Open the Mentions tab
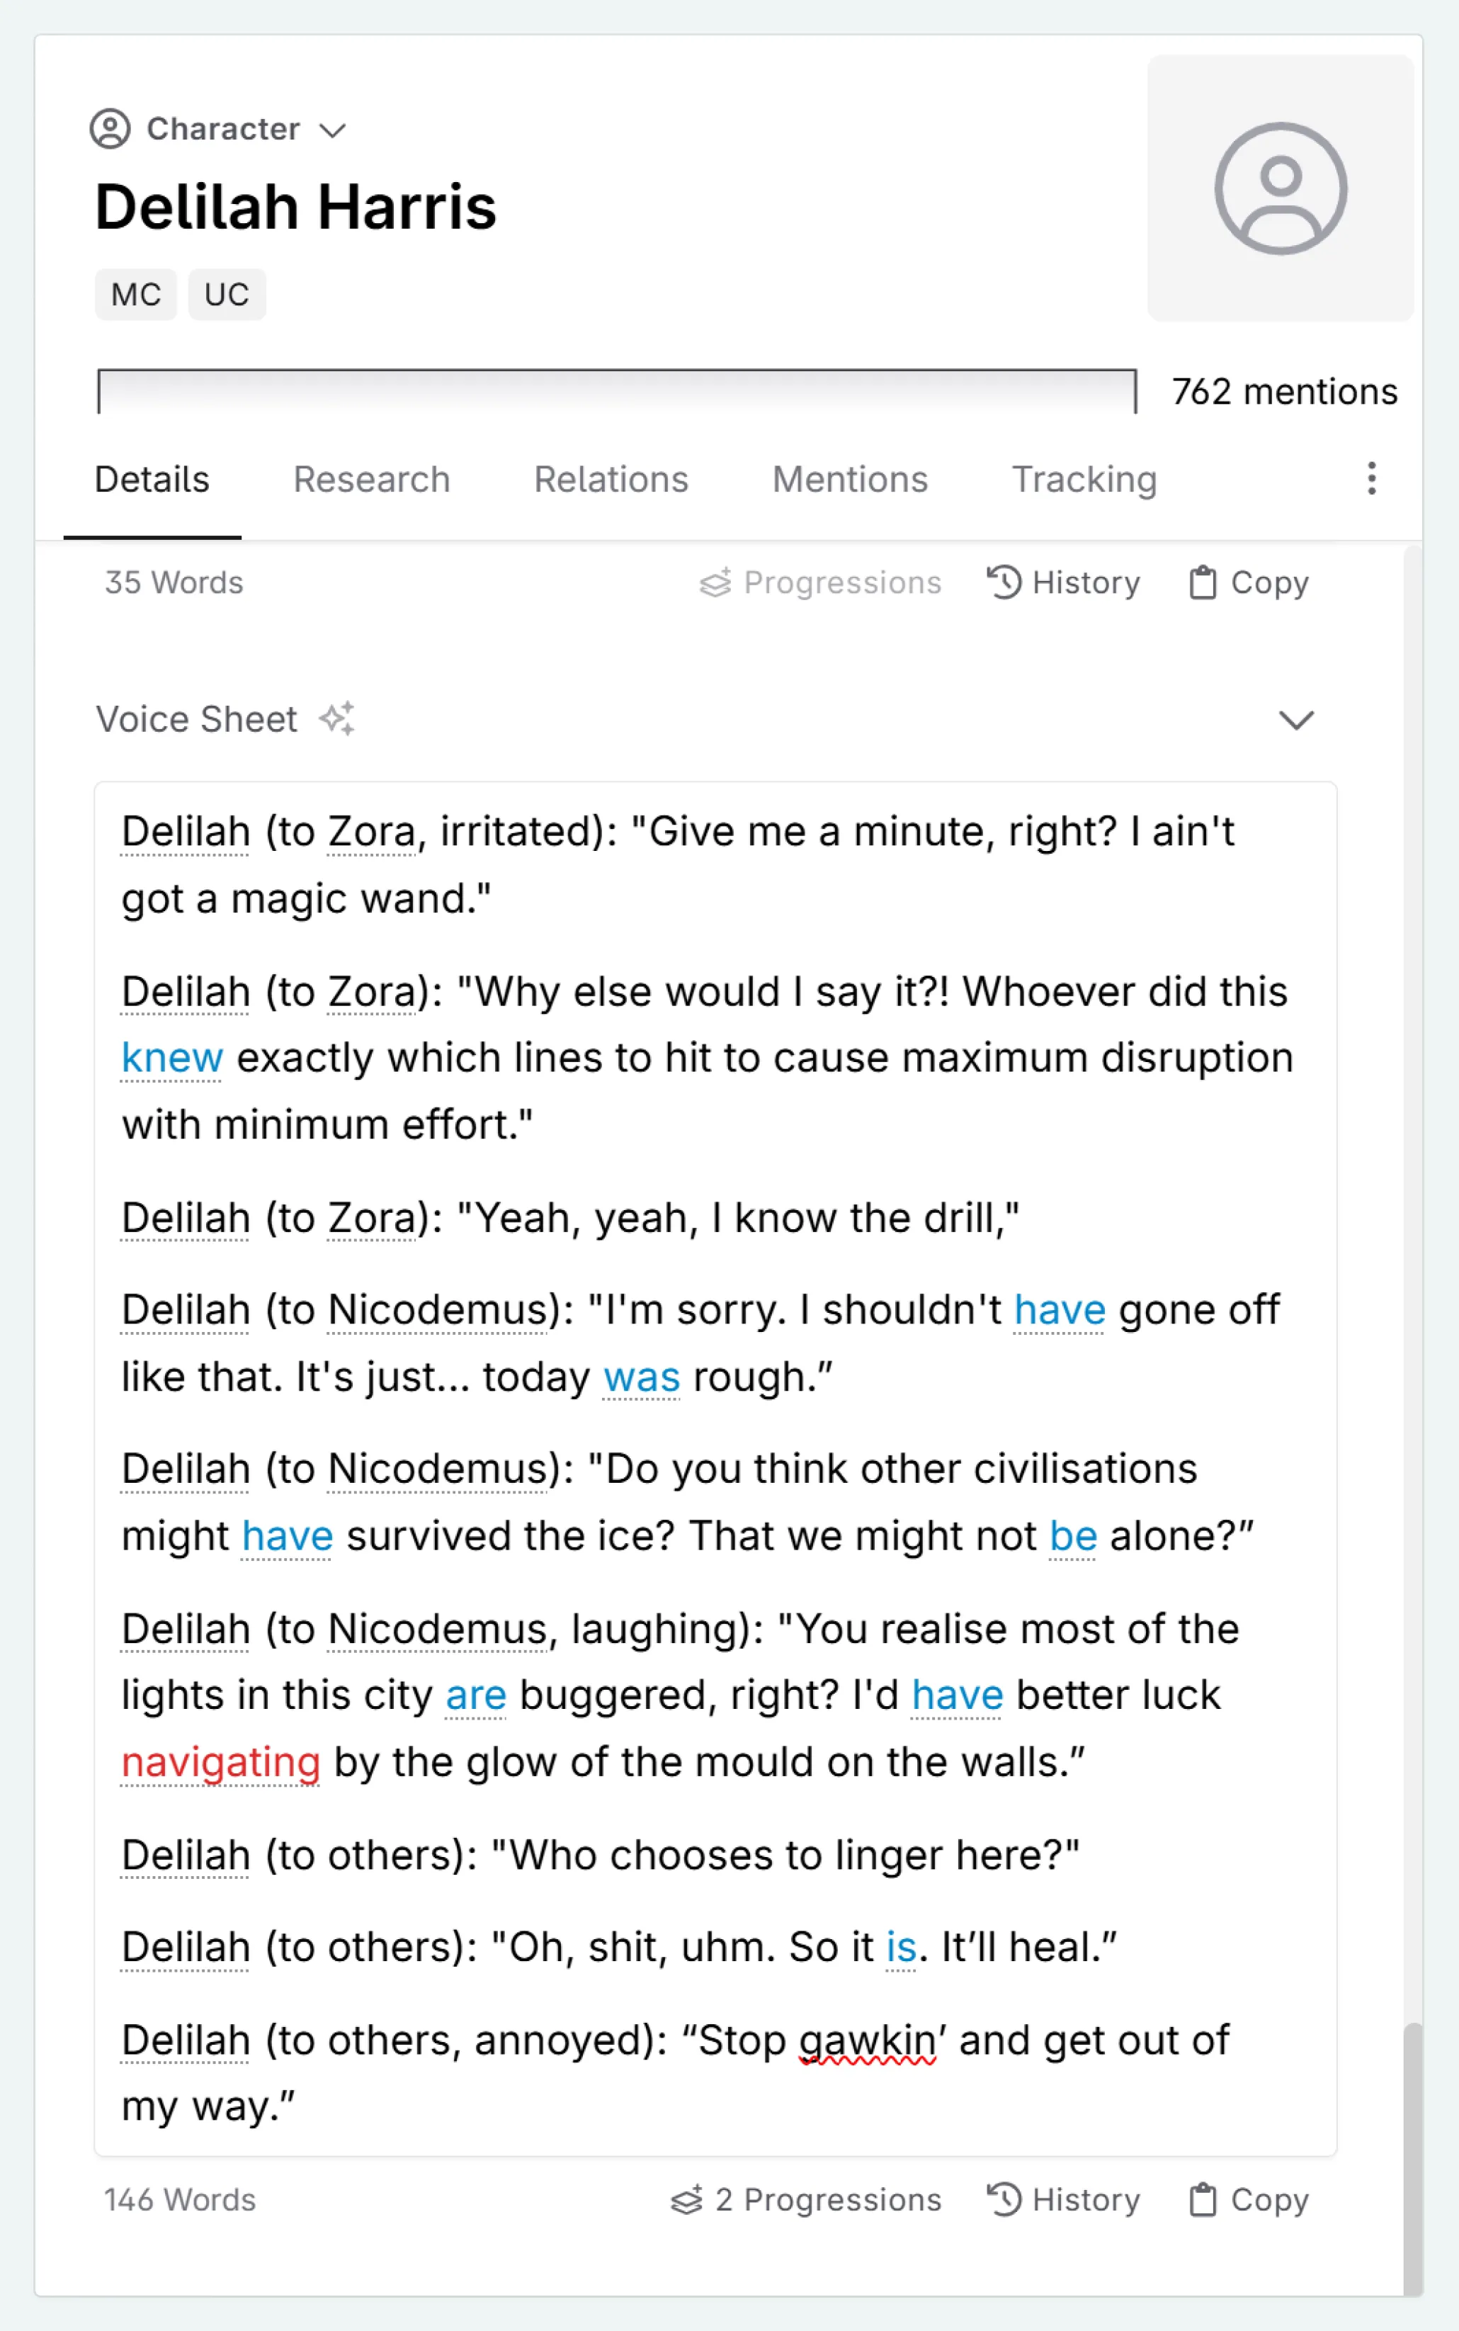 click(849, 480)
